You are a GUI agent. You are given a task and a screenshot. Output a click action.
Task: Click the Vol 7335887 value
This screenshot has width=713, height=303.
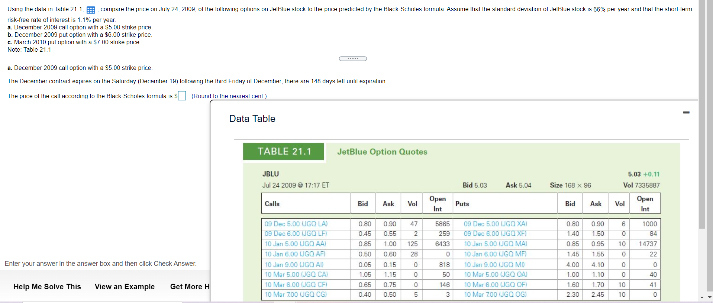pyautogui.click(x=642, y=185)
